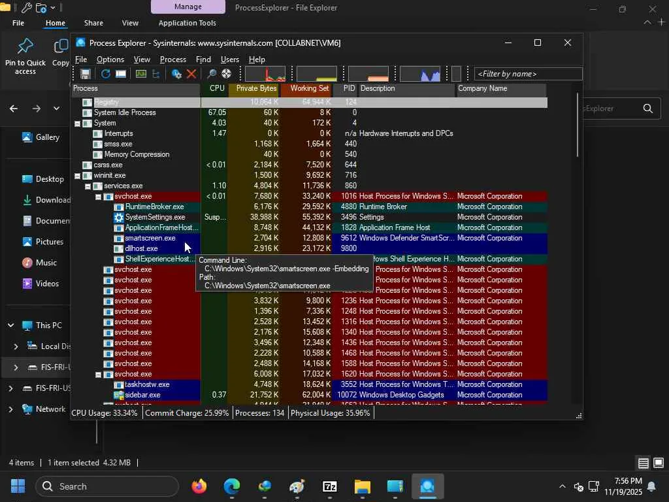Select the Registry process row
This screenshot has height=502, width=669.
(309, 102)
